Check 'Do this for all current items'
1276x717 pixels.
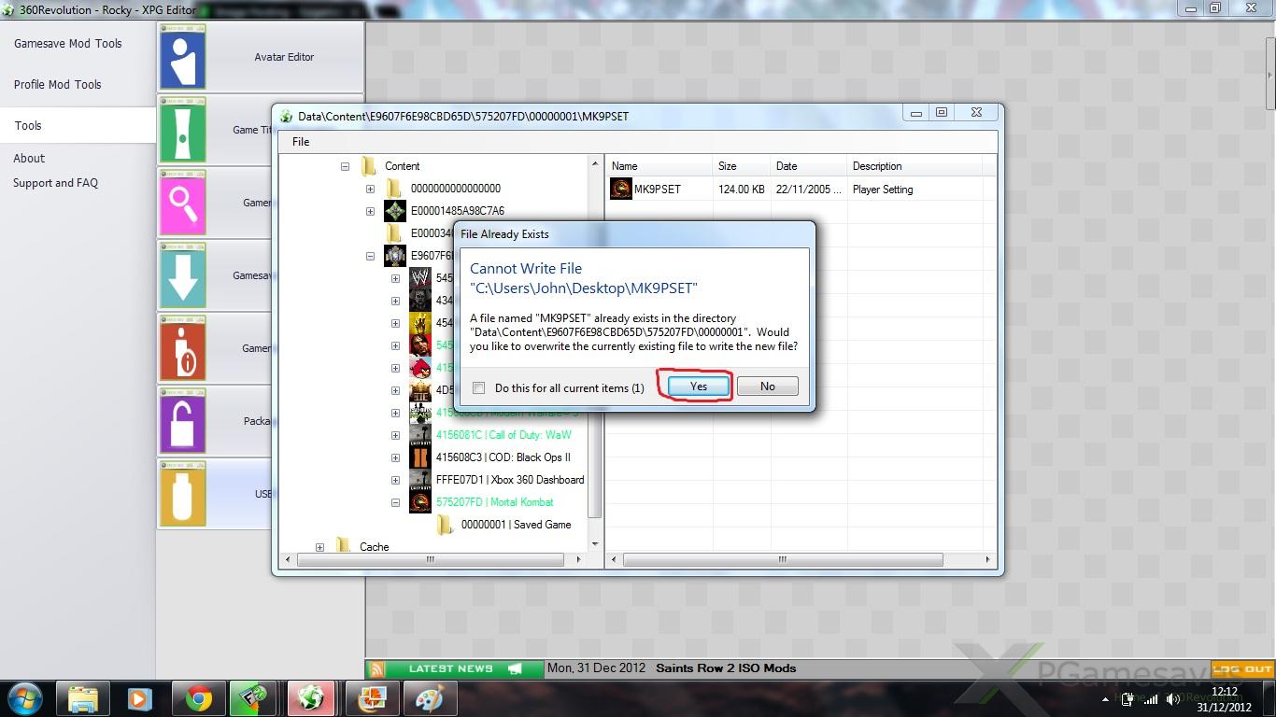(479, 388)
